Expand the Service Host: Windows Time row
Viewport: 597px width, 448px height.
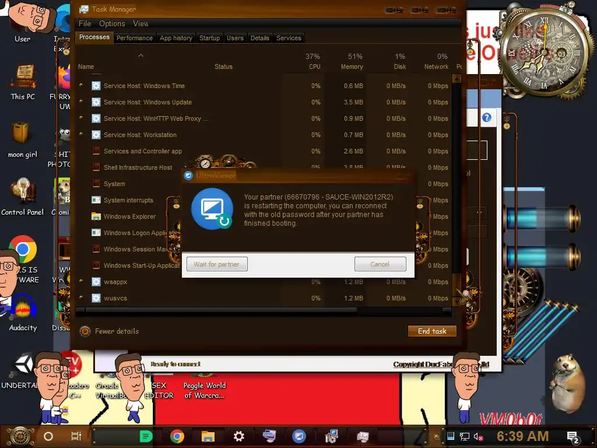[x=81, y=85]
